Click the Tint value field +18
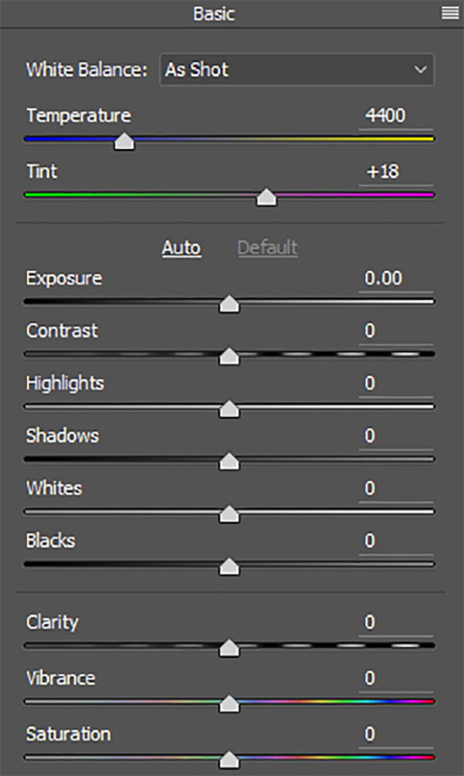This screenshot has width=464, height=776. point(396,171)
